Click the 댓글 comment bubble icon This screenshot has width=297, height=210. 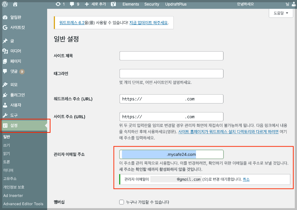(5, 71)
